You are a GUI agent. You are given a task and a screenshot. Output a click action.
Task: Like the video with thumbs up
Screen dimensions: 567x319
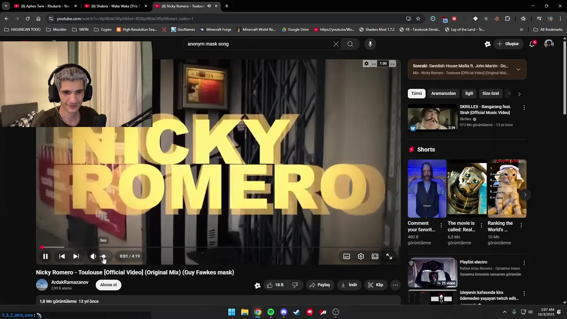point(275,285)
